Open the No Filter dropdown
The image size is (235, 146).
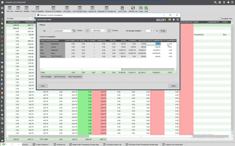[x=31, y=18]
